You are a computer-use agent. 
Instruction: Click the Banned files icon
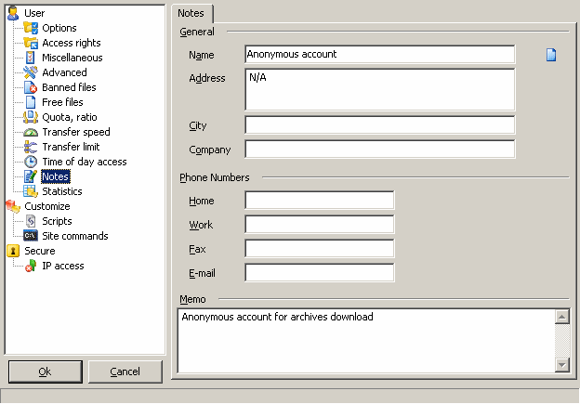(x=31, y=87)
